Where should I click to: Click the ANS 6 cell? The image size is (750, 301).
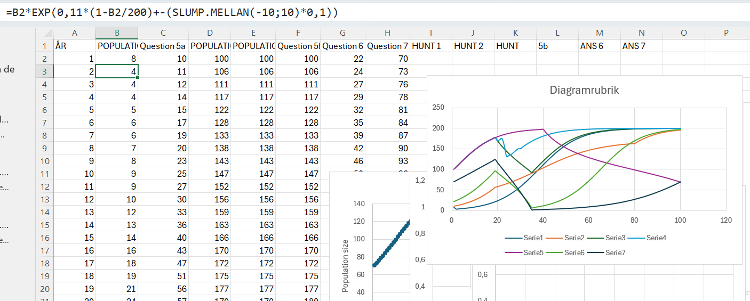599,46
